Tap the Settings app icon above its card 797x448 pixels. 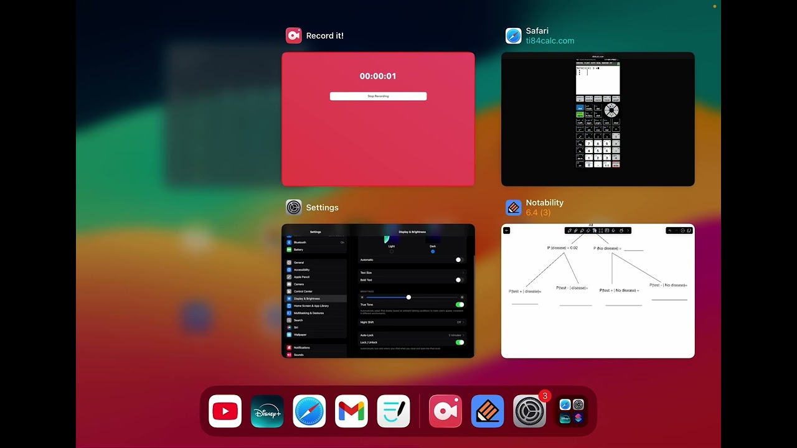point(294,207)
